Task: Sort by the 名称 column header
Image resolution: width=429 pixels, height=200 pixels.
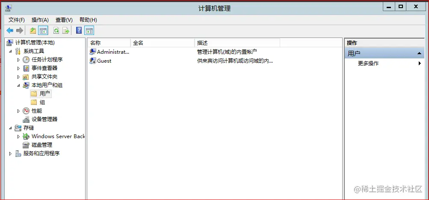Action: [x=109, y=43]
